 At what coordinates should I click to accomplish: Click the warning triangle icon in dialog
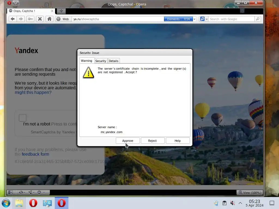(89, 72)
